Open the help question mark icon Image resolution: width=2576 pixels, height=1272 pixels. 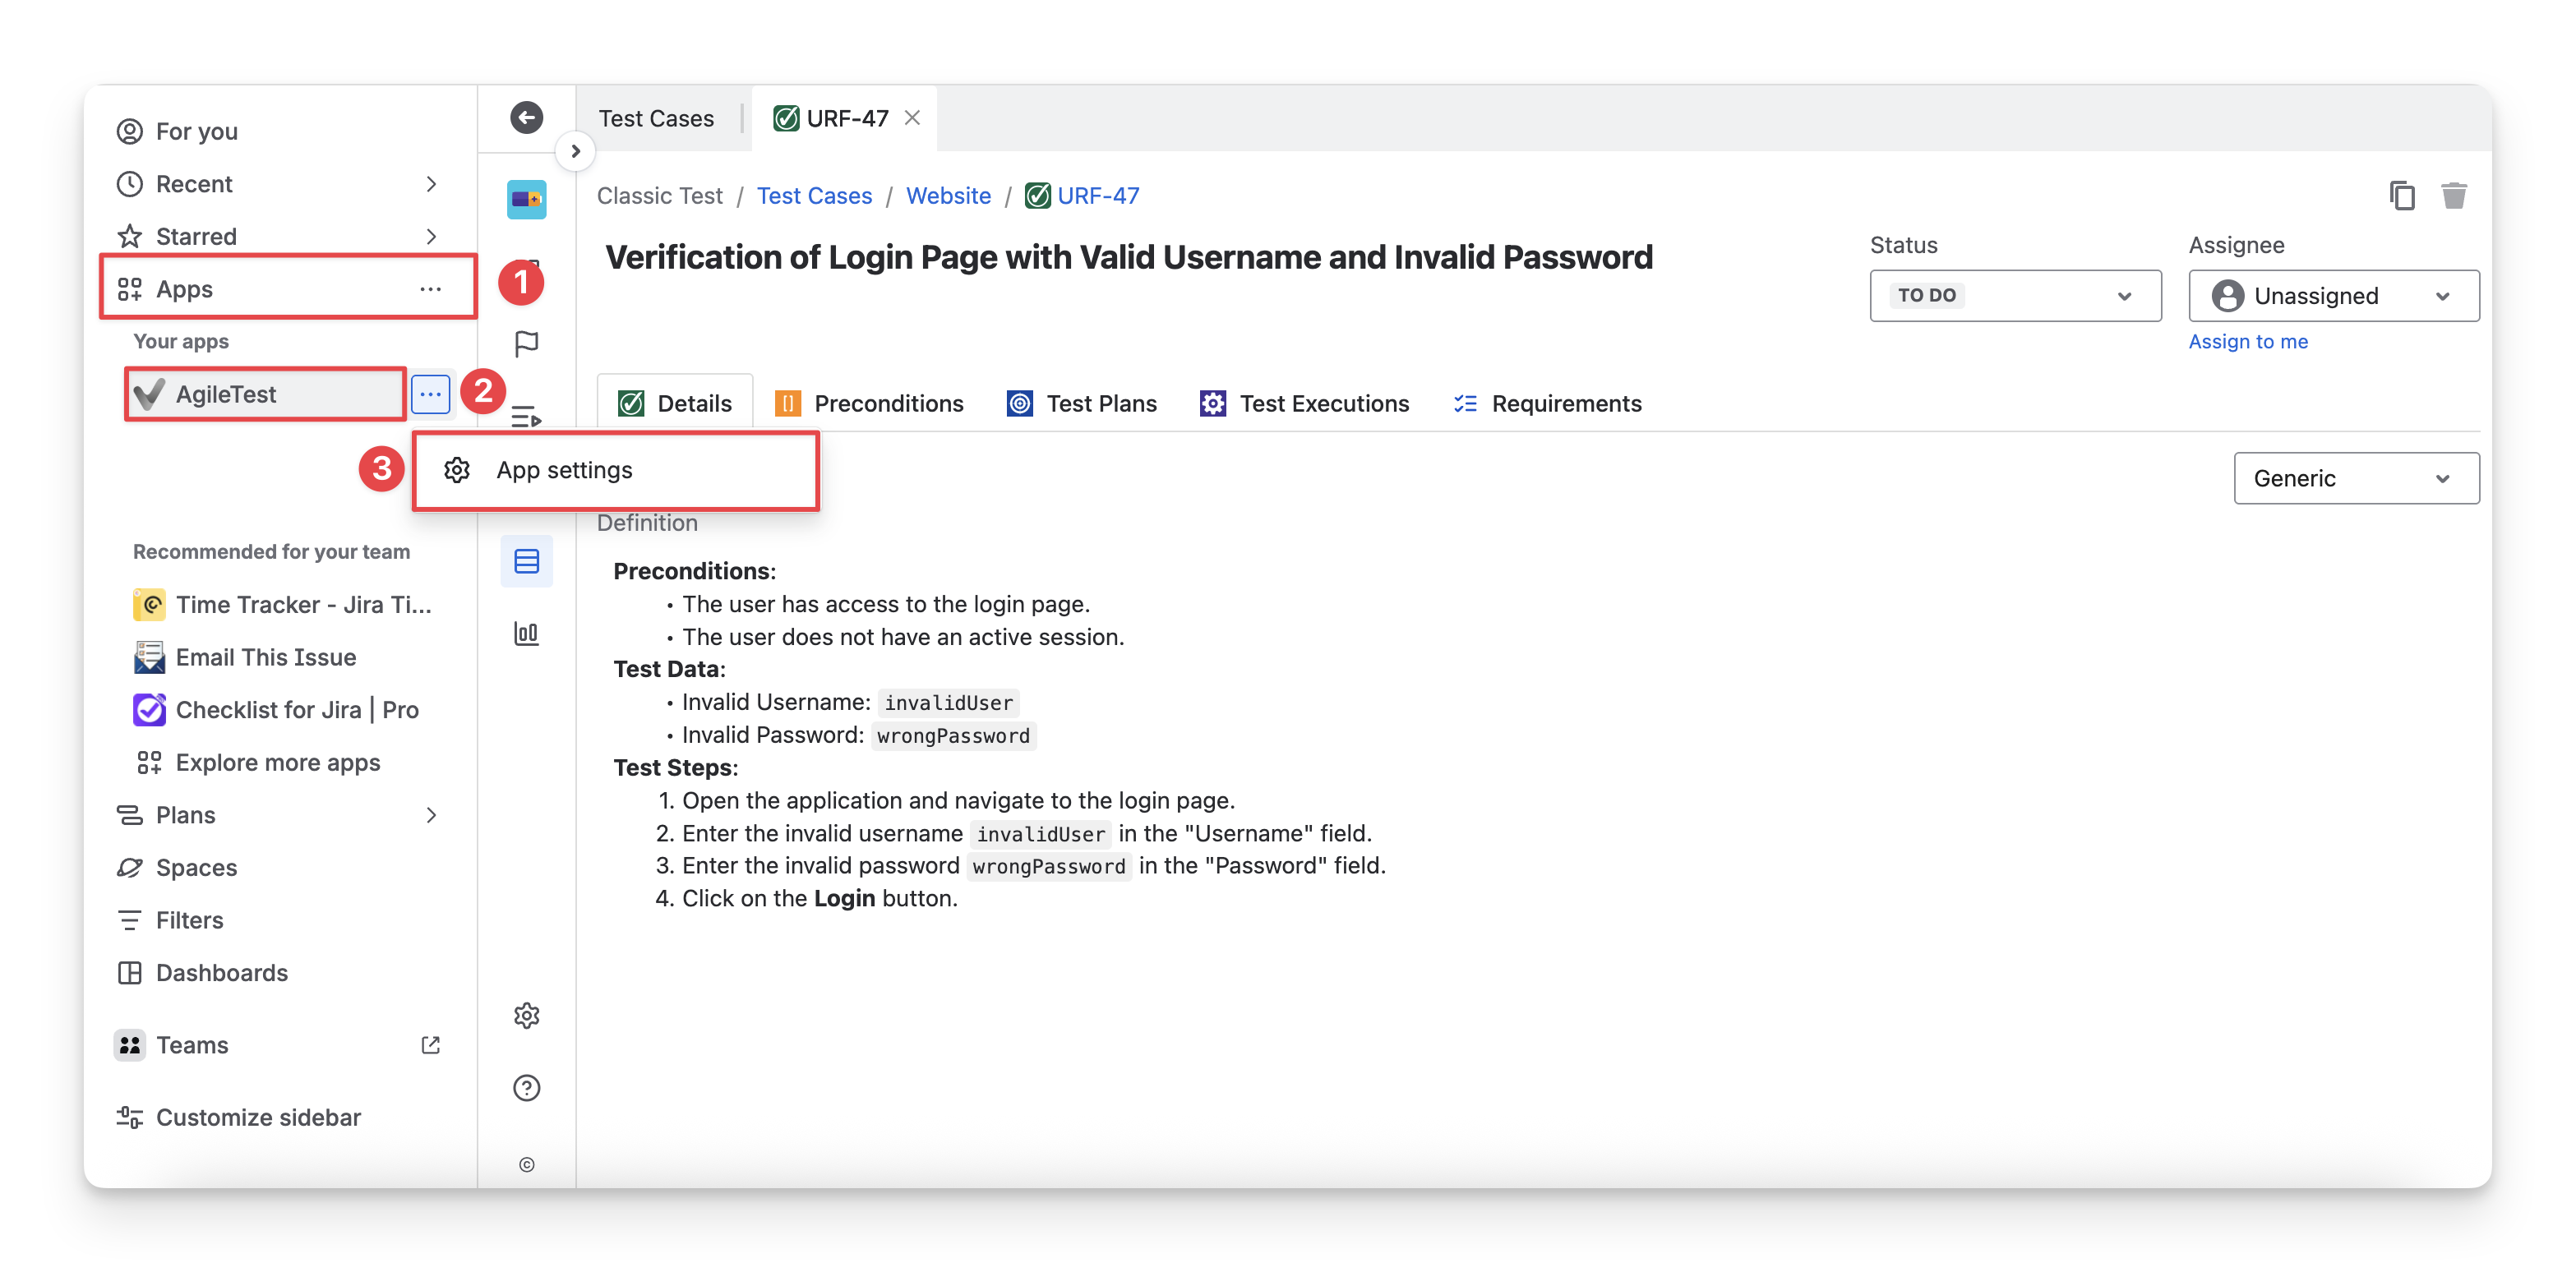[x=526, y=1088]
